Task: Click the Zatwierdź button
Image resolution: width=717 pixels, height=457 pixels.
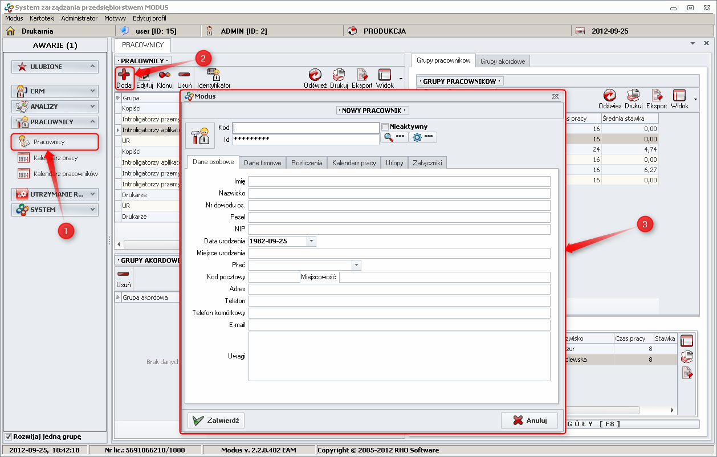Action: pos(216,421)
